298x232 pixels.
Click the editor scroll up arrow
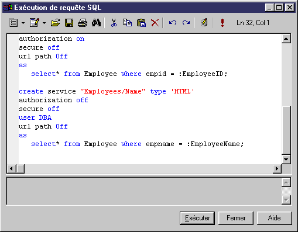click(x=286, y=39)
